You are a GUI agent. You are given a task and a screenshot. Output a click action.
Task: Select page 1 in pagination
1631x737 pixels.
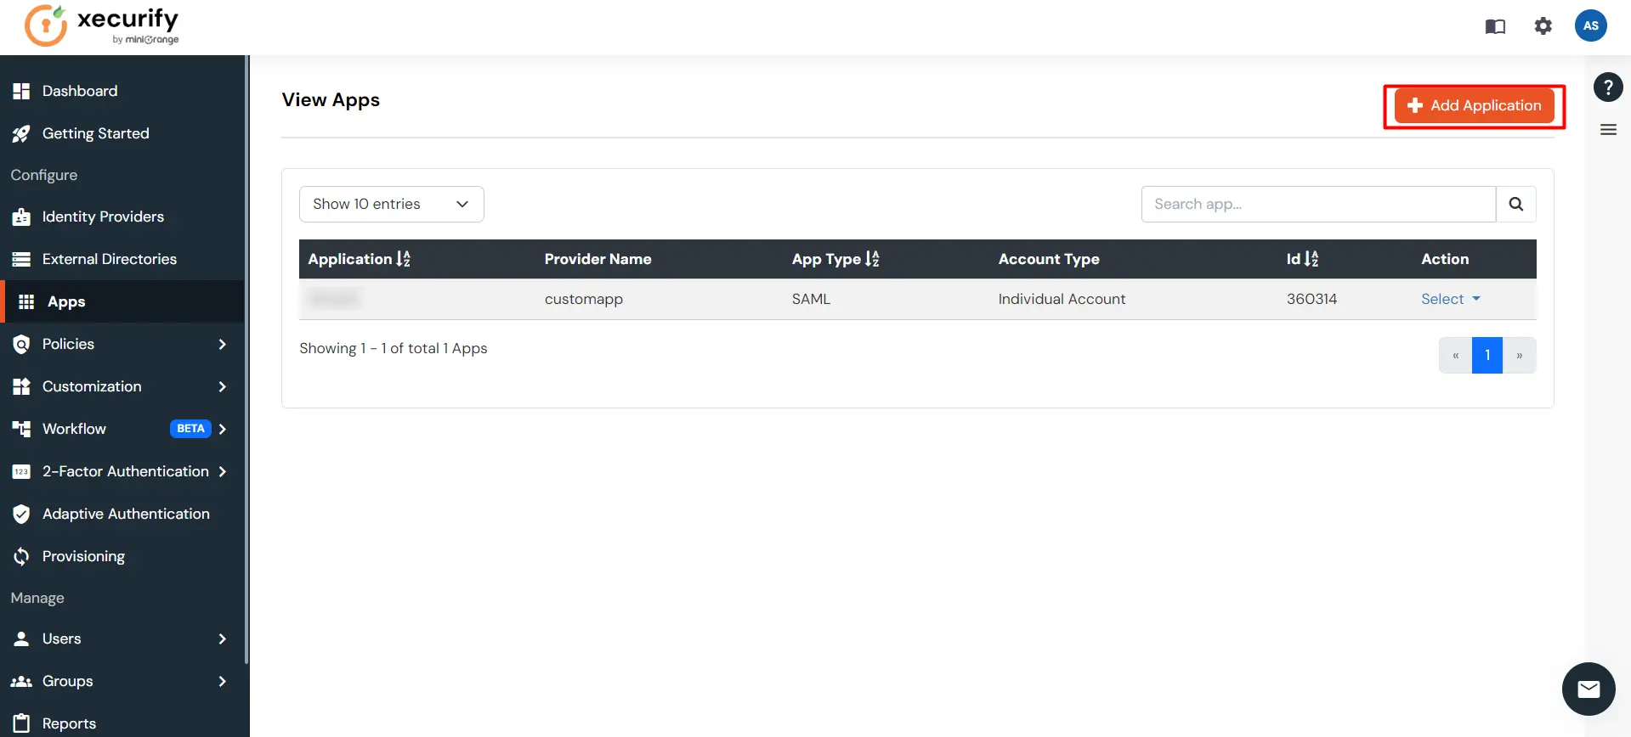click(x=1487, y=355)
